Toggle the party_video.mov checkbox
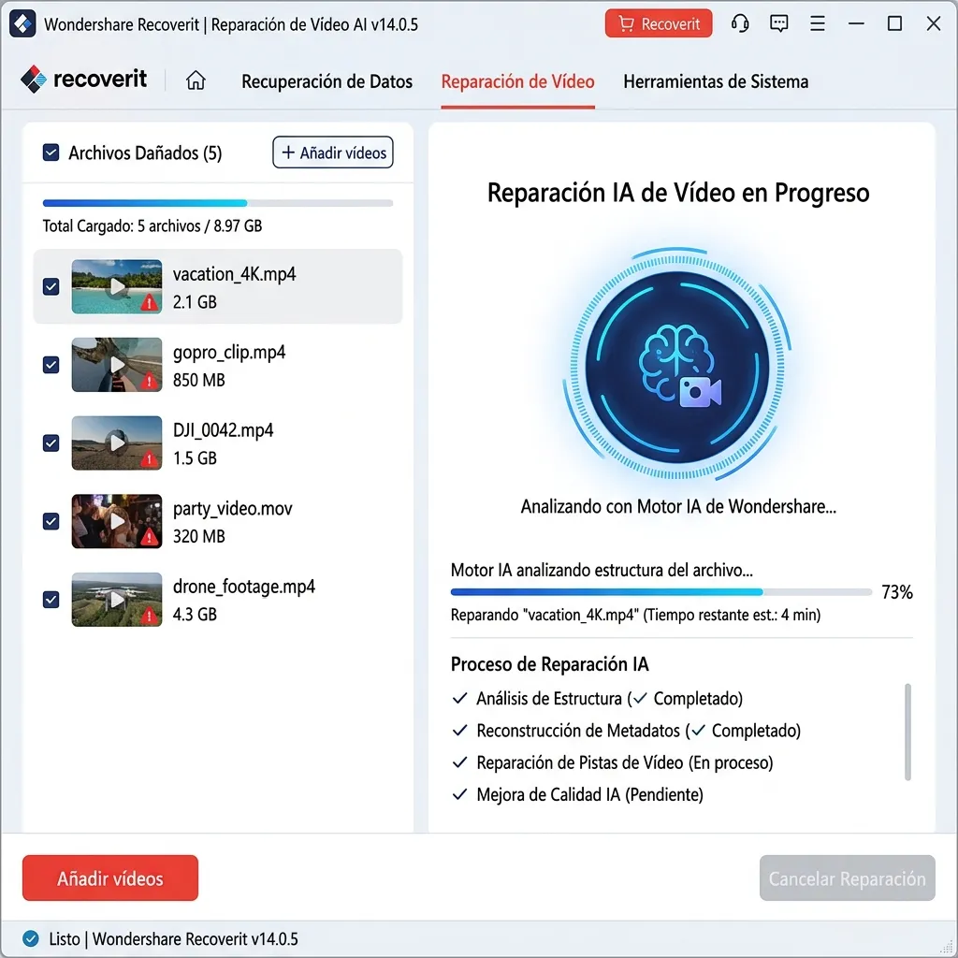 pyautogui.click(x=51, y=521)
